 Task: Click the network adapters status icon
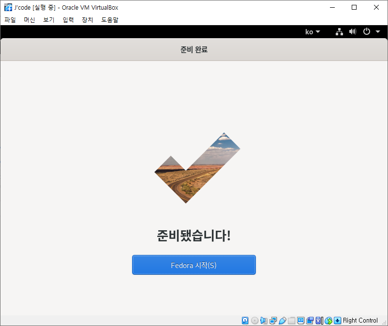273,321
